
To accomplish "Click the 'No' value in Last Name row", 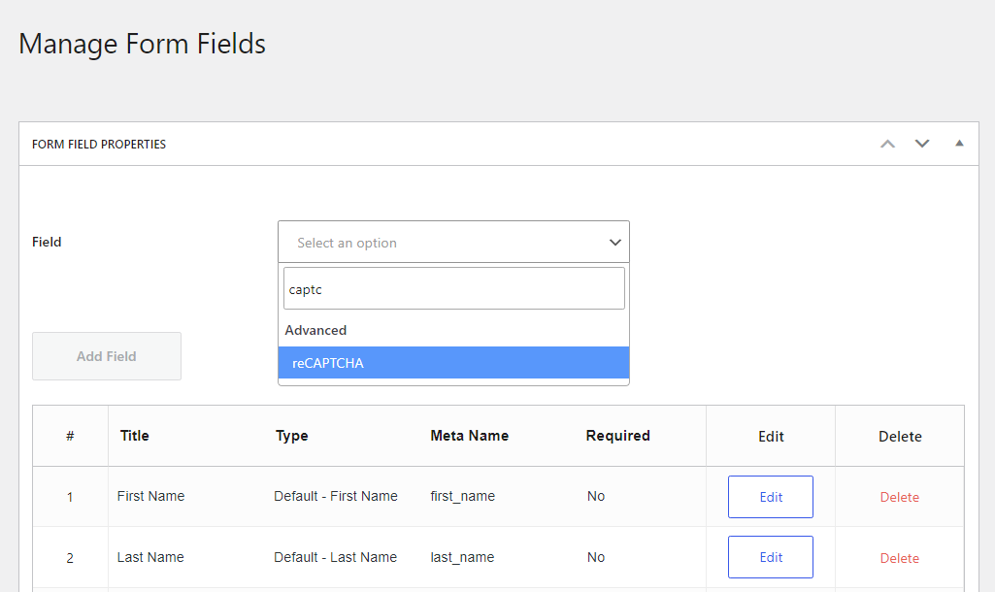I will click(596, 557).
